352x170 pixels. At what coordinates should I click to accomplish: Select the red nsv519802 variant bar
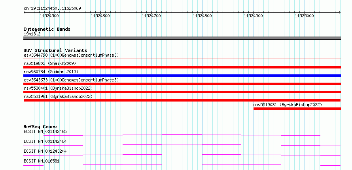pos(182,67)
